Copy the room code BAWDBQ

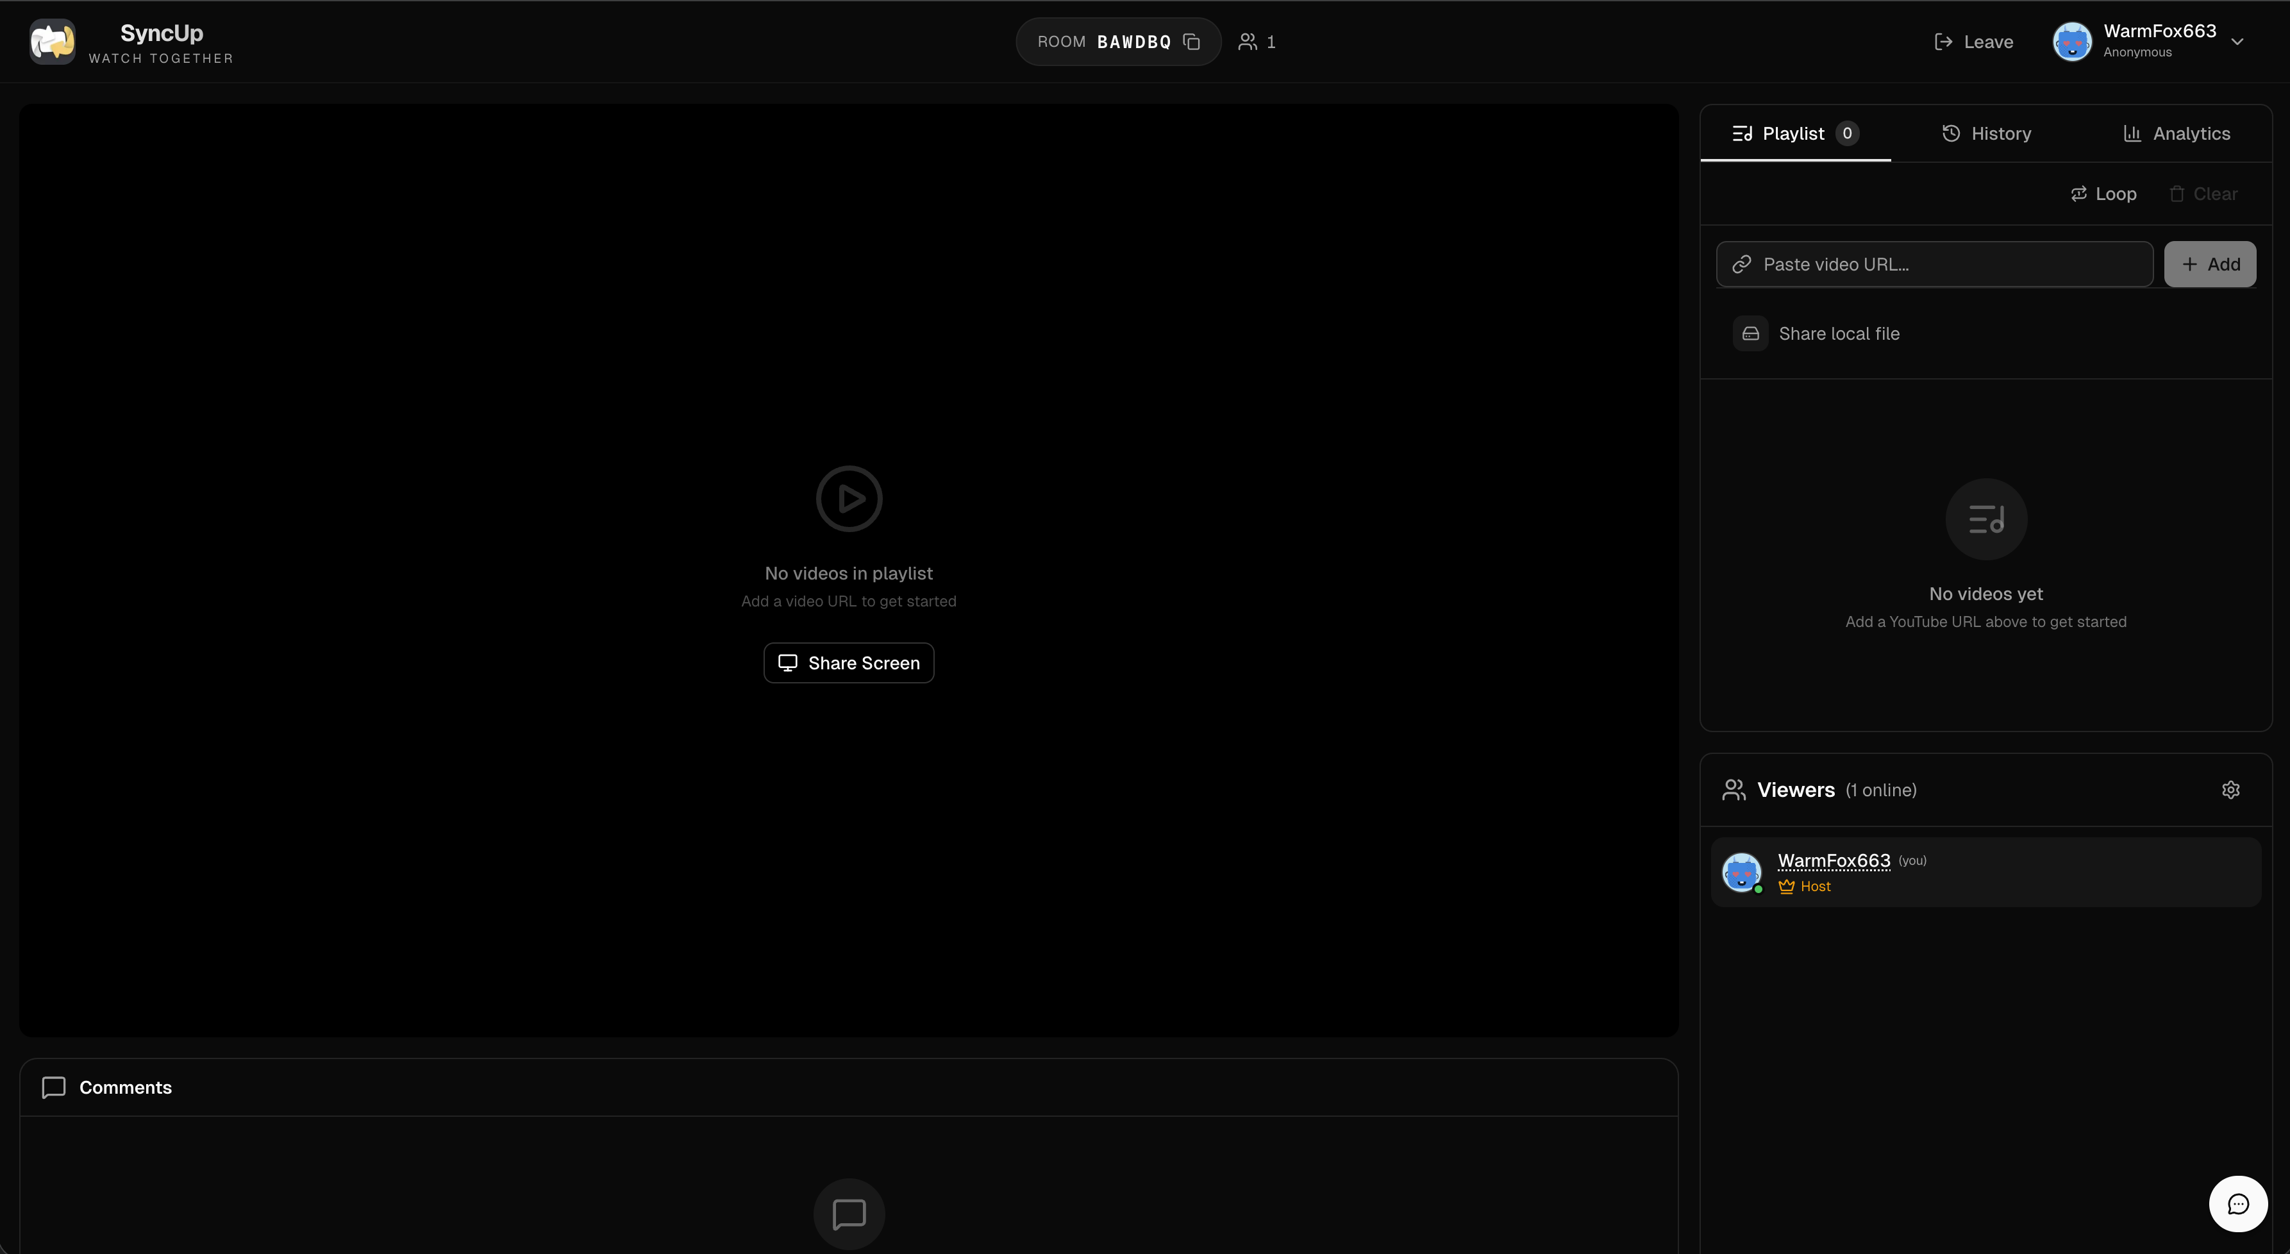pyautogui.click(x=1191, y=41)
